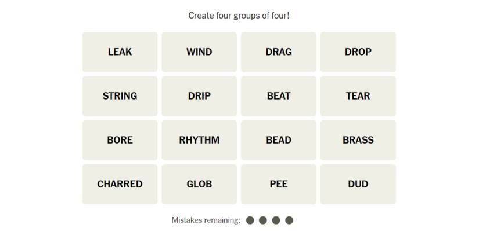
Task: Select the BRASS word tile
Action: [x=358, y=140]
